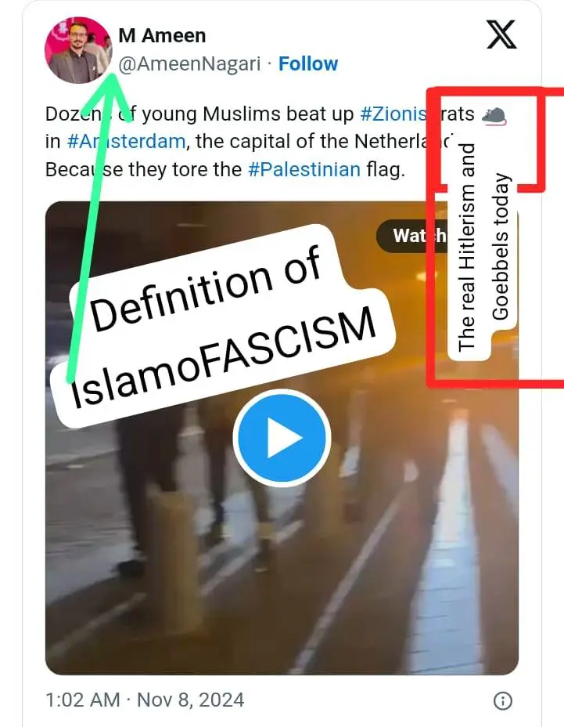Select the 'Definition of IslamoFASCISM' label
The width and height of the screenshot is (564, 727).
222,327
